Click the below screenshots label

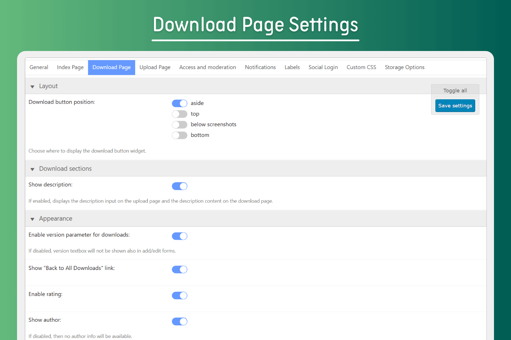pyautogui.click(x=214, y=124)
